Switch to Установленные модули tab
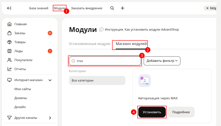 [x=90, y=44]
